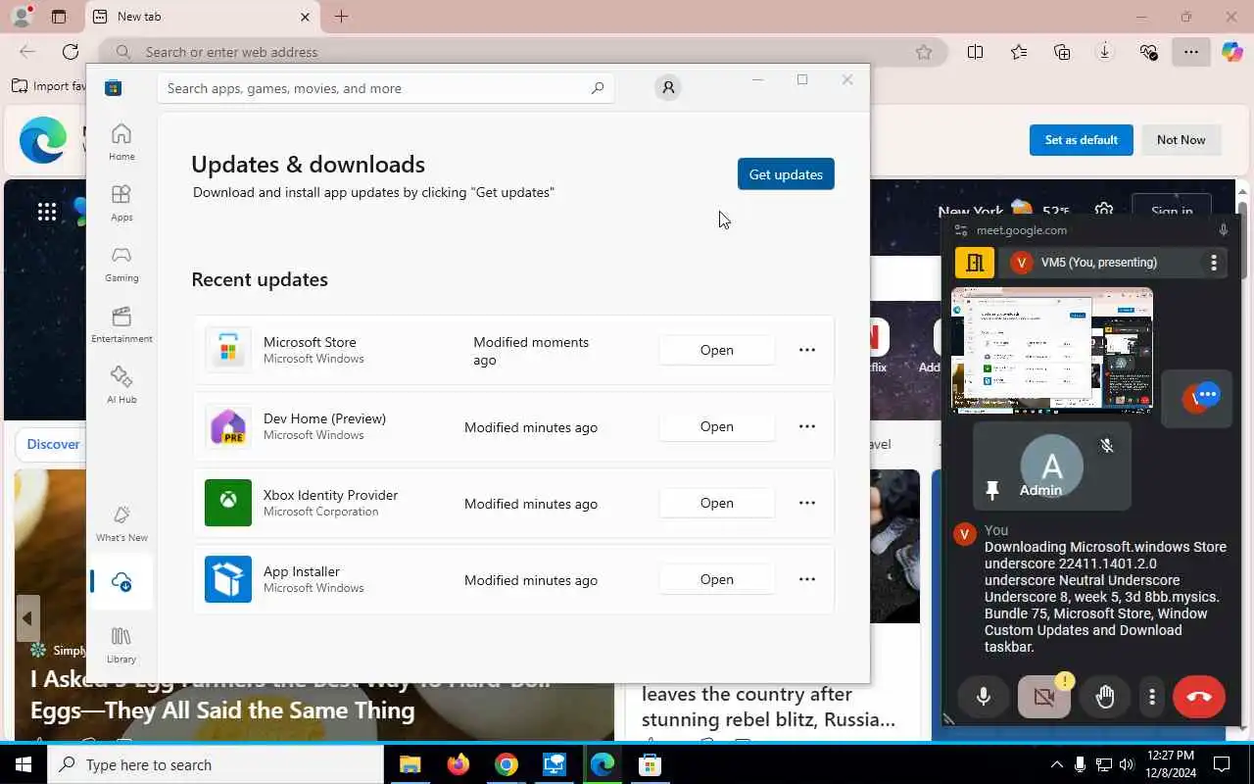Image resolution: width=1254 pixels, height=784 pixels.
Task: Click the Store search magnifier icon
Action: [598, 88]
